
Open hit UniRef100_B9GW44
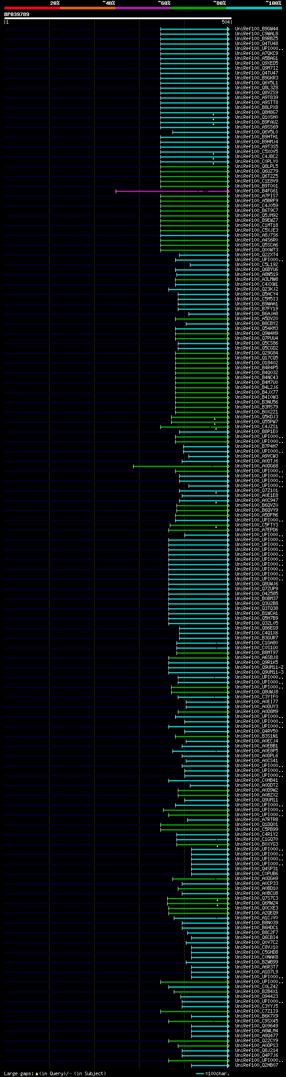tap(257, 29)
